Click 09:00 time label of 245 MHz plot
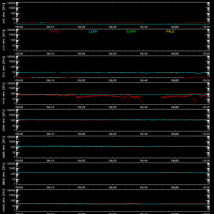 click(19, 27)
